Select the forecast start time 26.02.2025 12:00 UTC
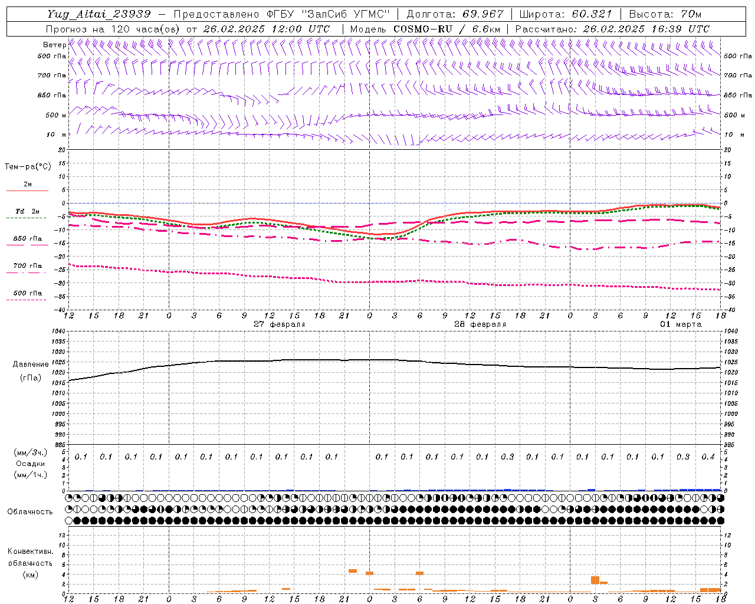755x604 pixels. pyautogui.click(x=266, y=29)
